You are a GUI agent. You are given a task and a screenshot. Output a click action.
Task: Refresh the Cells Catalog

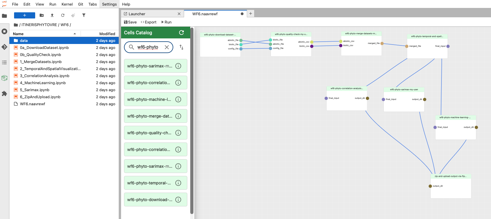pos(181,33)
